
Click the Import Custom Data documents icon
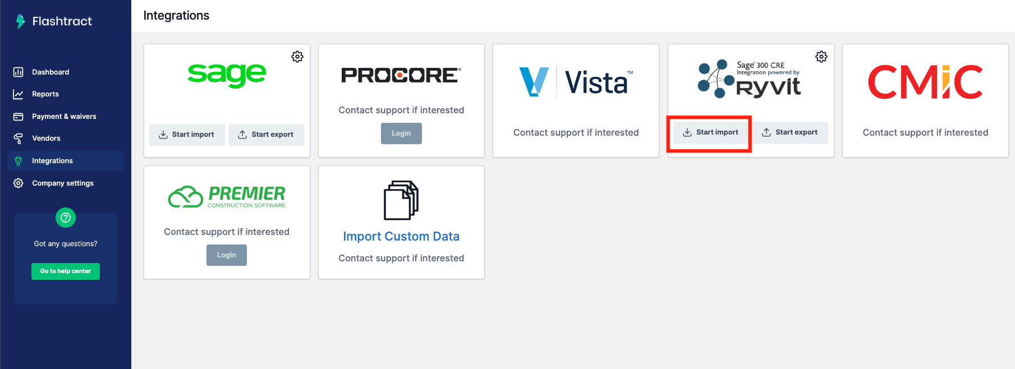pyautogui.click(x=401, y=200)
